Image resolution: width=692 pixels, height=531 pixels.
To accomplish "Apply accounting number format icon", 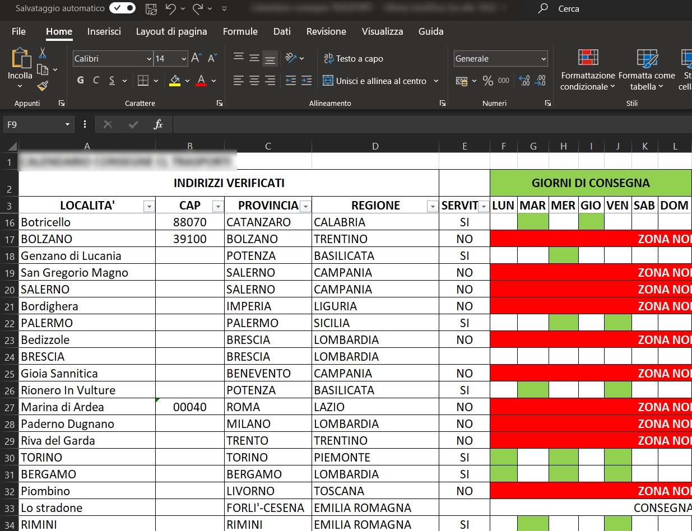I will coord(462,81).
